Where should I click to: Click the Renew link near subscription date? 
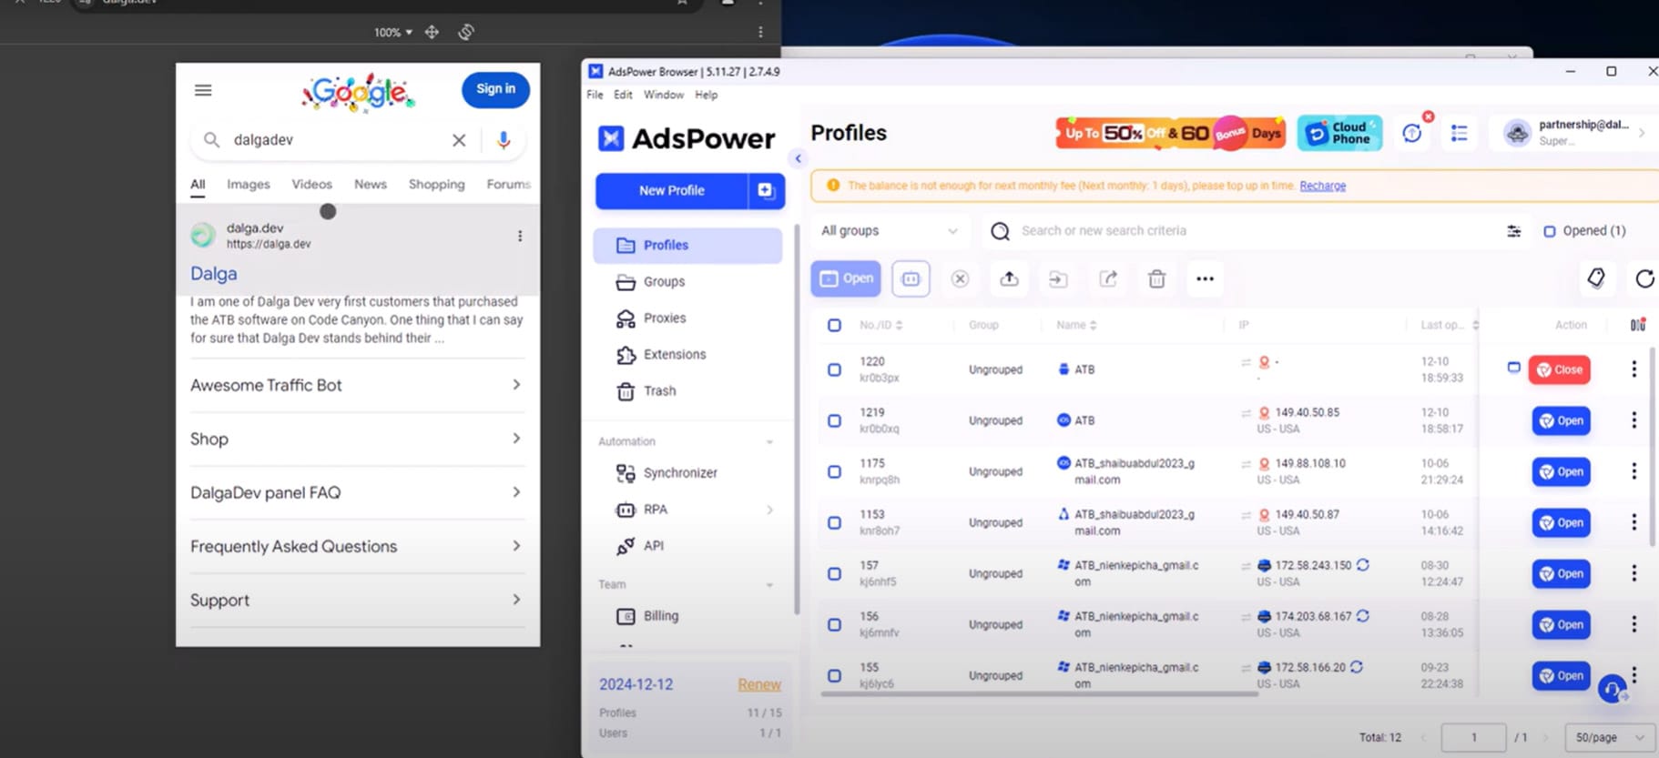click(x=759, y=684)
